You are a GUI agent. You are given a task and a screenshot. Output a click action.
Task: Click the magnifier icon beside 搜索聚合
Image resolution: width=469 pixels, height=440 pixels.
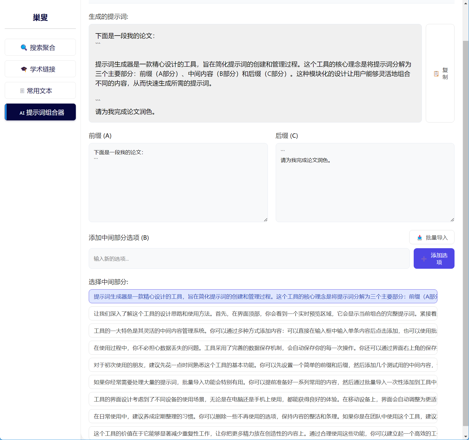[x=24, y=47]
